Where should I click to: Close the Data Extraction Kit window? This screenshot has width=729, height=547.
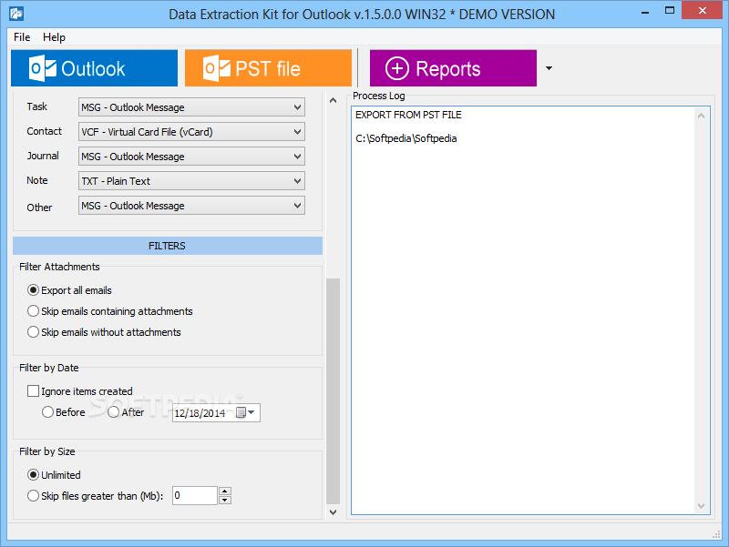click(703, 10)
